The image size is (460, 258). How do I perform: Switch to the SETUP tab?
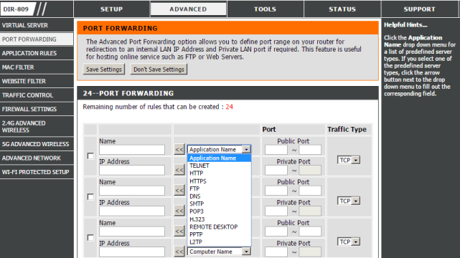112,9
